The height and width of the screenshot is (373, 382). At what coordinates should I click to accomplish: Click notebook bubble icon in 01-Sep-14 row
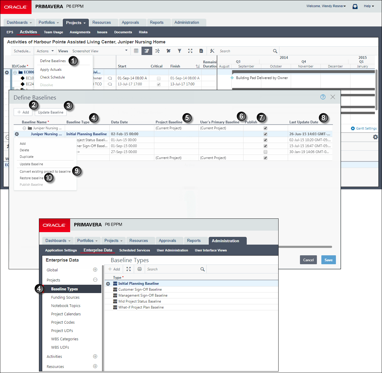click(x=110, y=78)
